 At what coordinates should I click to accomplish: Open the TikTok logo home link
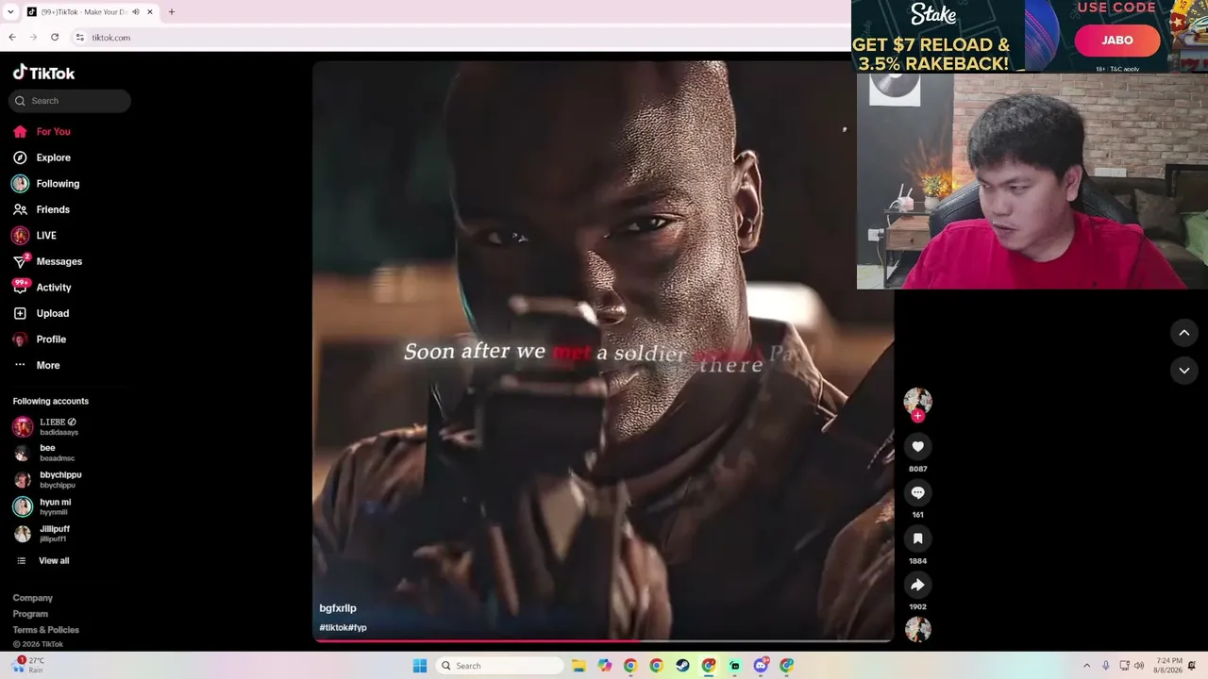pyautogui.click(x=43, y=73)
